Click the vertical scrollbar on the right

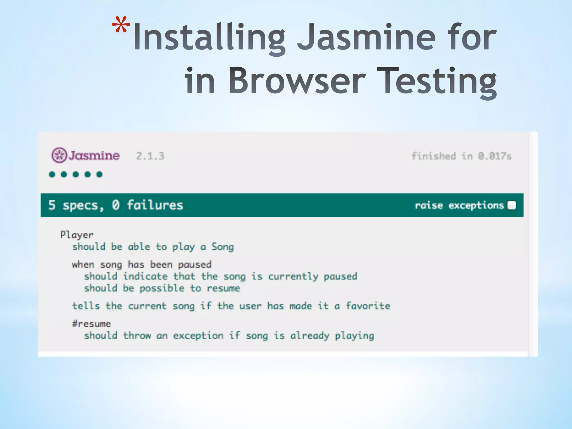coord(533,244)
